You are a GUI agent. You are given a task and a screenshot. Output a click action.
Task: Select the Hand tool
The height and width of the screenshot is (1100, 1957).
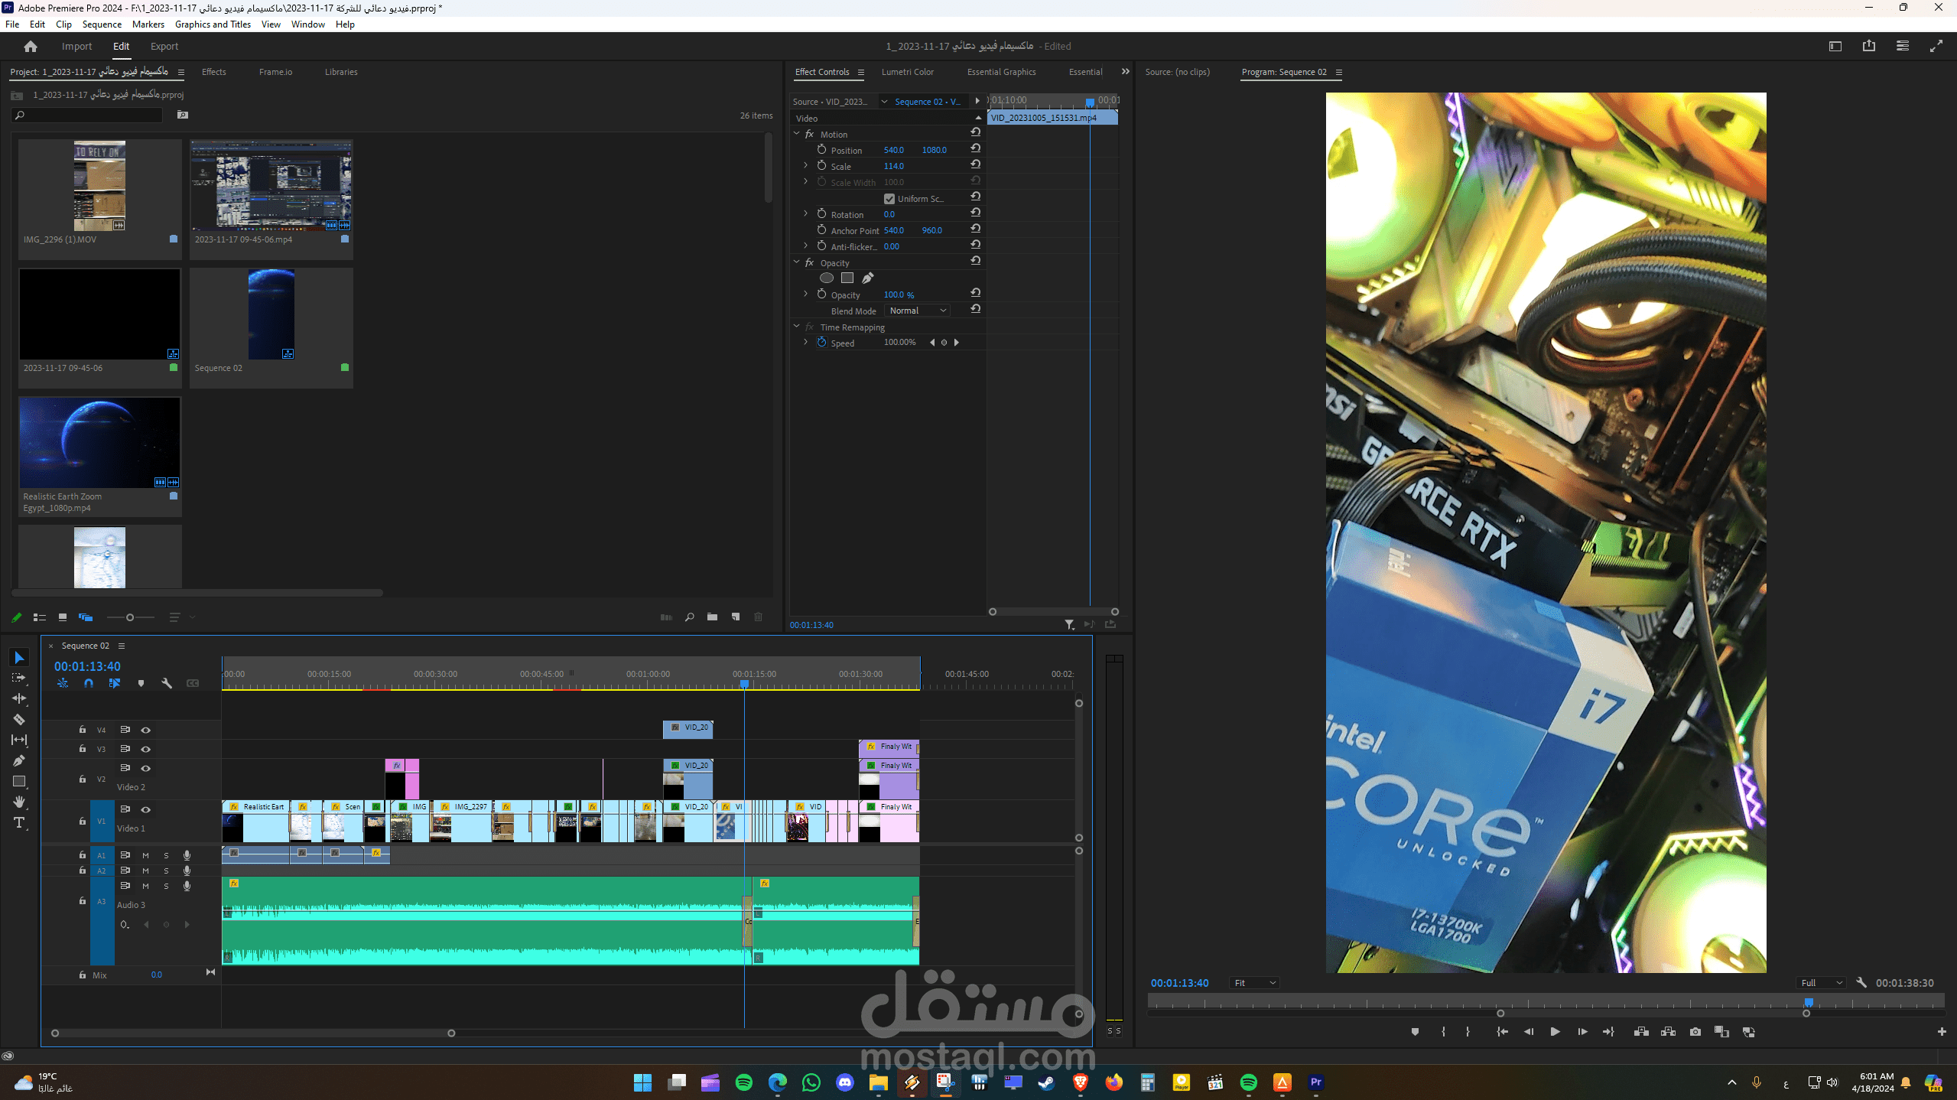click(x=19, y=802)
